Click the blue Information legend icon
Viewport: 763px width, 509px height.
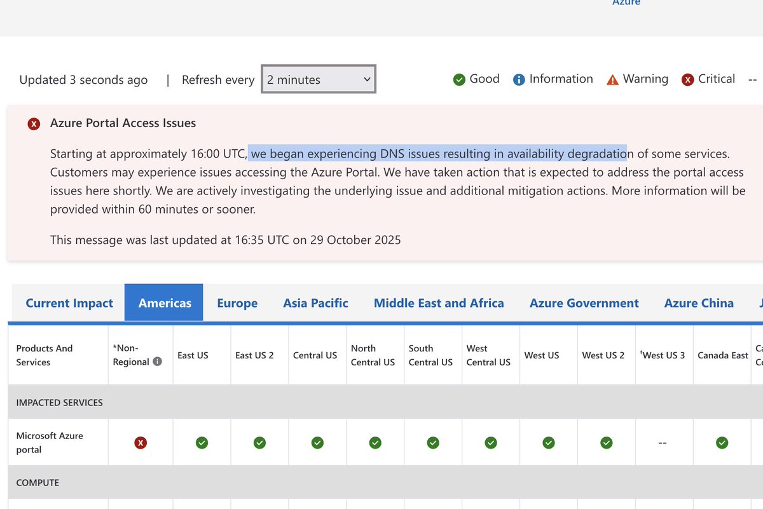pyautogui.click(x=519, y=79)
